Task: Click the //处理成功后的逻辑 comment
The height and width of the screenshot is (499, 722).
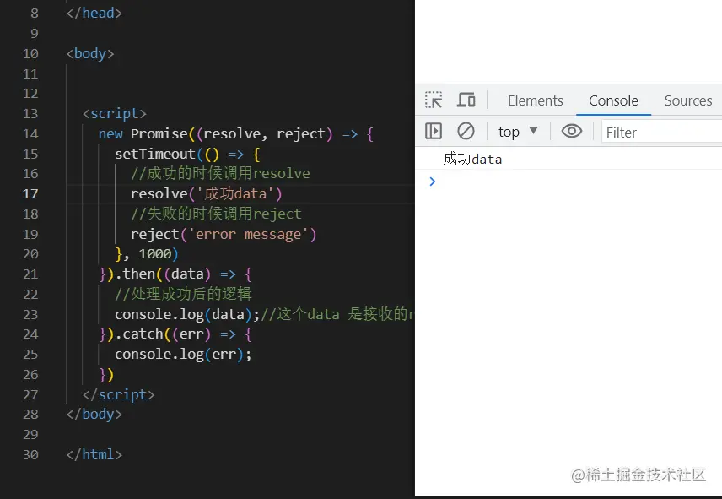Action: 183,294
